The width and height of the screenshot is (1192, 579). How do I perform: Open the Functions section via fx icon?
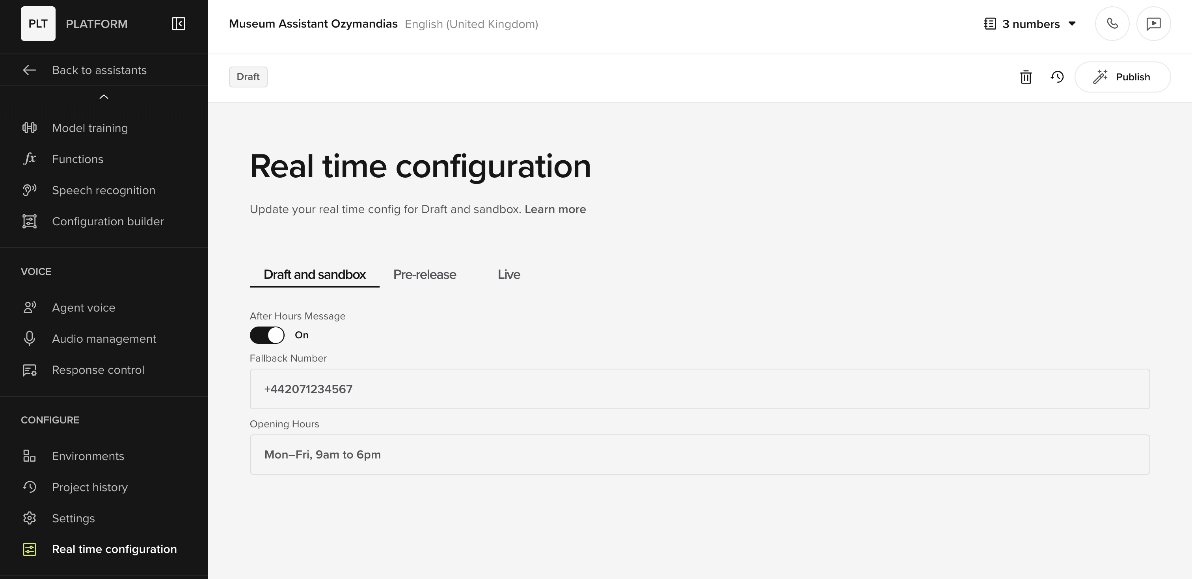pos(29,159)
